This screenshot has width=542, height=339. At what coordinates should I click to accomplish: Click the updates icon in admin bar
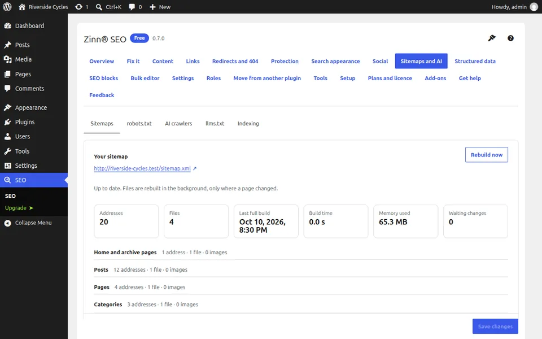(x=79, y=7)
